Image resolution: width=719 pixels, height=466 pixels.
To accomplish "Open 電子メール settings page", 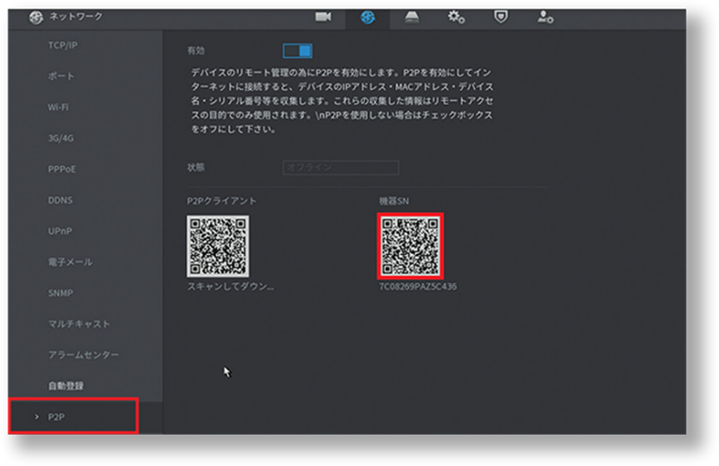I will (70, 263).
